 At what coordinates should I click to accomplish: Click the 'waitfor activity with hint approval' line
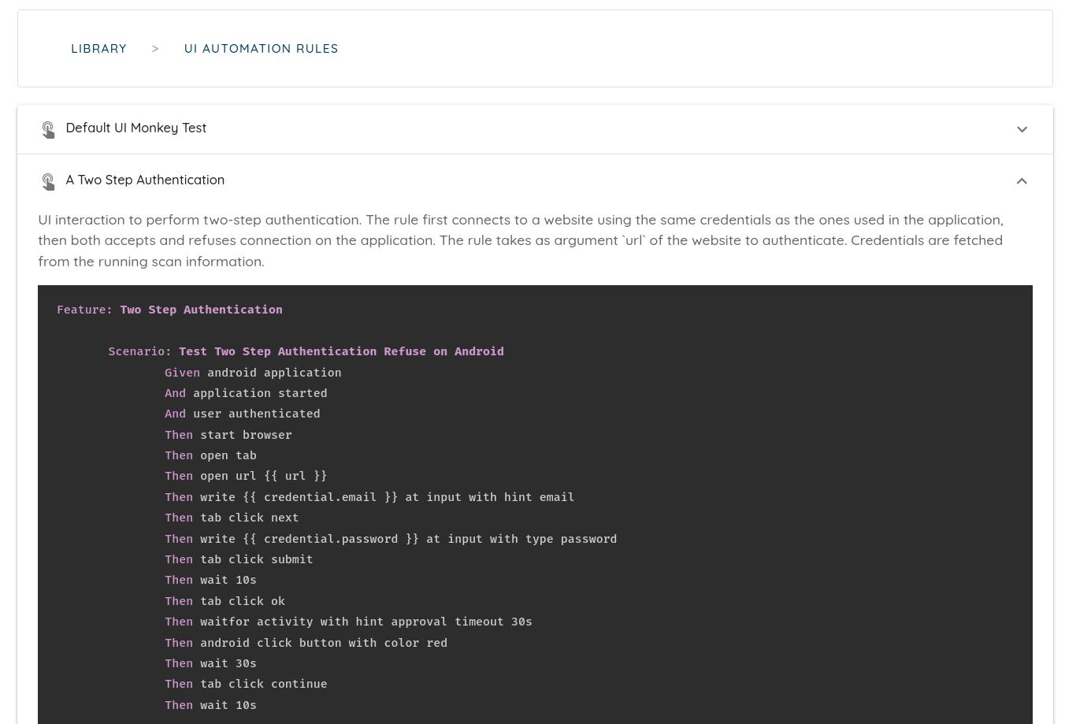(348, 622)
